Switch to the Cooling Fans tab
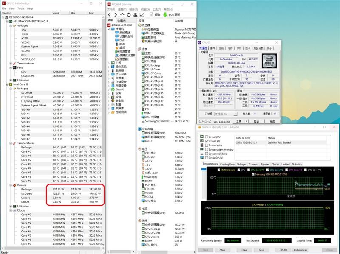Image resolution: width=340 pixels, height=254 pixels. pos(227,164)
